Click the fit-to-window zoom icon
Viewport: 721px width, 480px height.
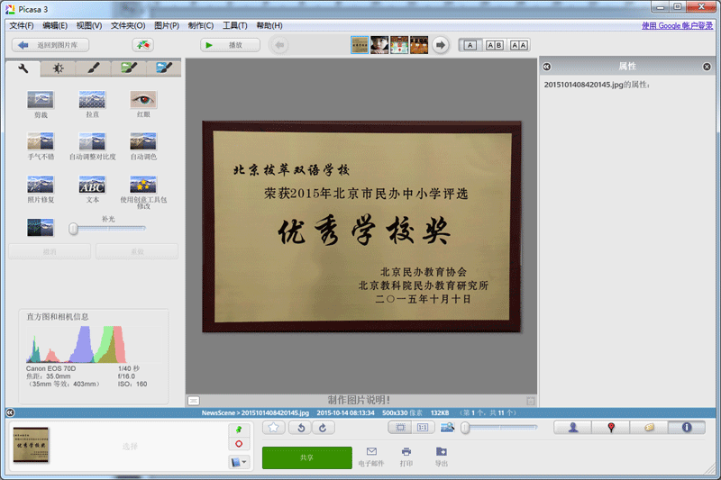pyautogui.click(x=400, y=428)
